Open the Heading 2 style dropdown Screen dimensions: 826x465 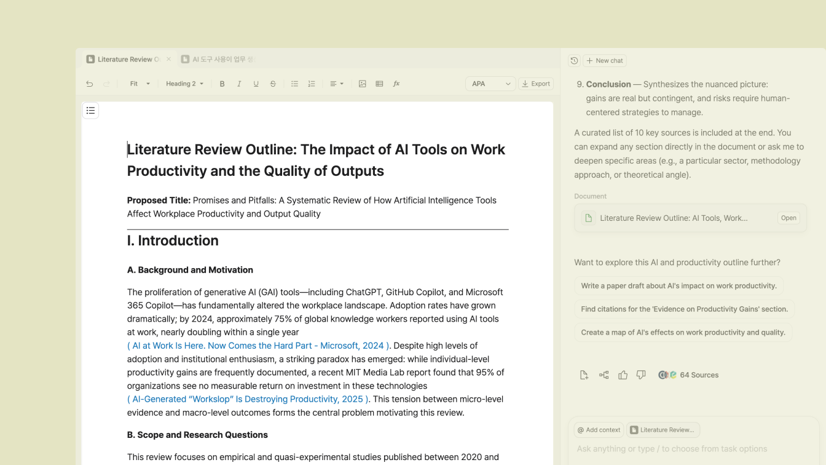tap(184, 83)
